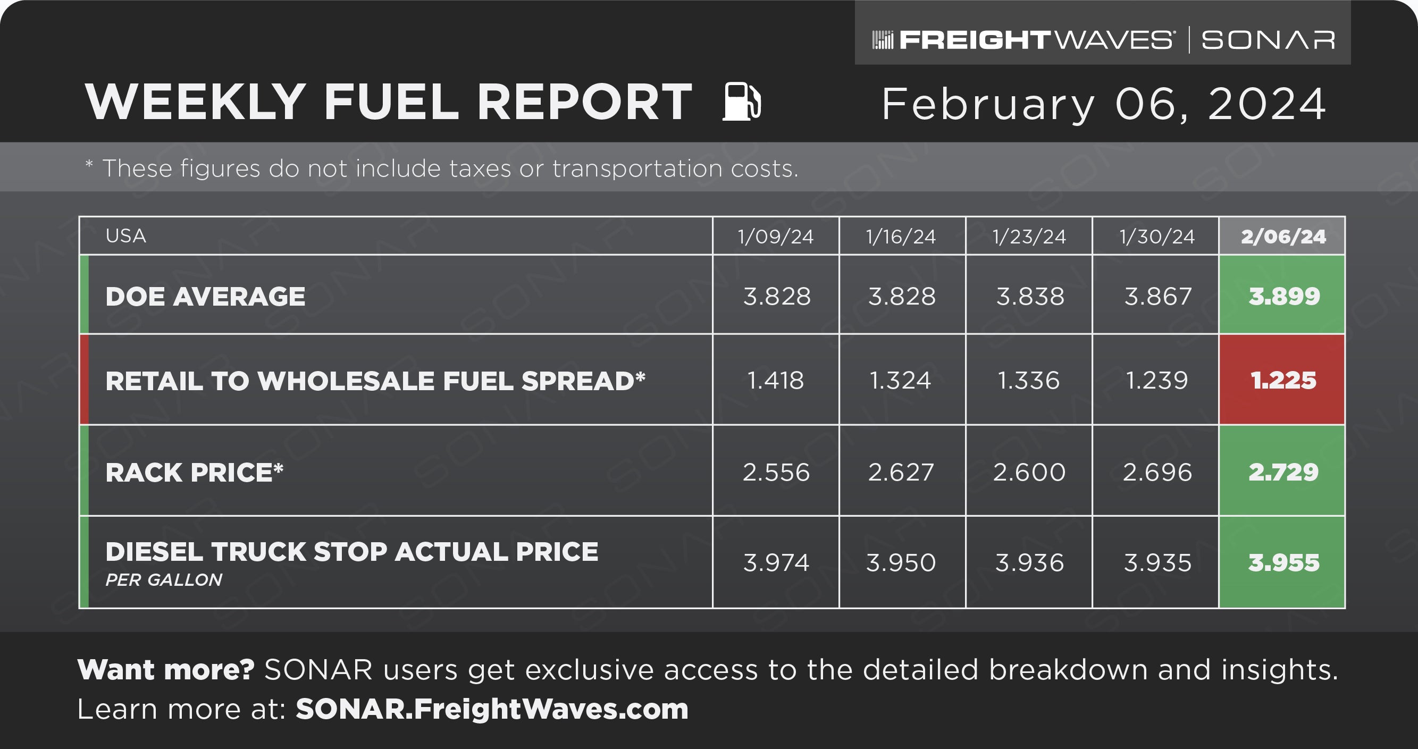
Task: Select the RETAIL TO WHOLESALE FUEL SPREAD label
Action: tap(375, 381)
